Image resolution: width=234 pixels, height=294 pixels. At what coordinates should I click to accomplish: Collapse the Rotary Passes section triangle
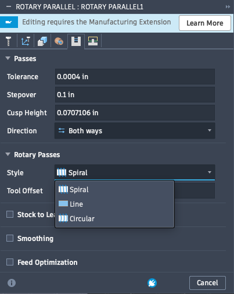click(x=8, y=154)
